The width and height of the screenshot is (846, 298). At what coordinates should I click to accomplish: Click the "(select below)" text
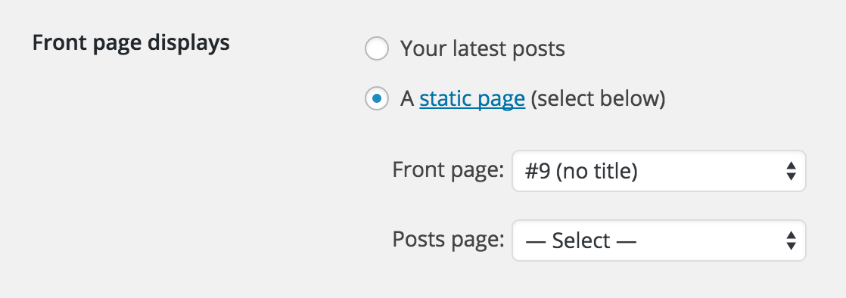coord(598,99)
